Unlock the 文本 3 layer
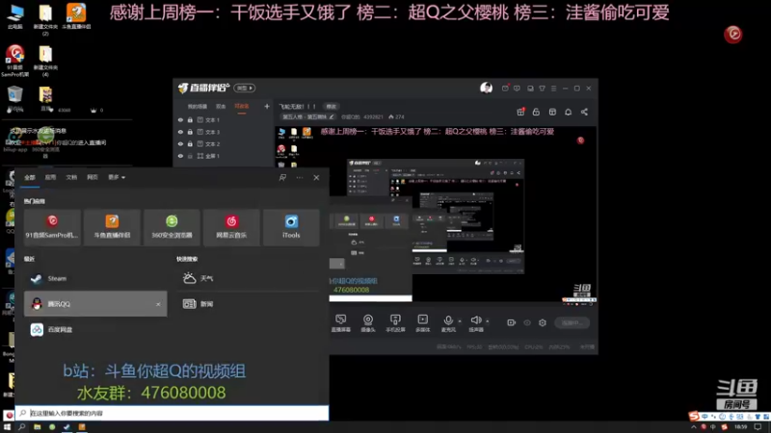Screen dimensions: 771x433 pos(190,132)
